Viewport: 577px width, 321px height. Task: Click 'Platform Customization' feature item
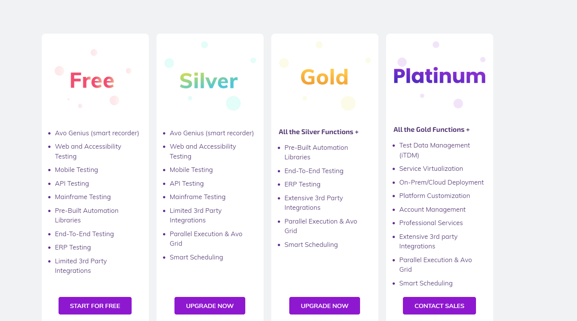point(434,196)
